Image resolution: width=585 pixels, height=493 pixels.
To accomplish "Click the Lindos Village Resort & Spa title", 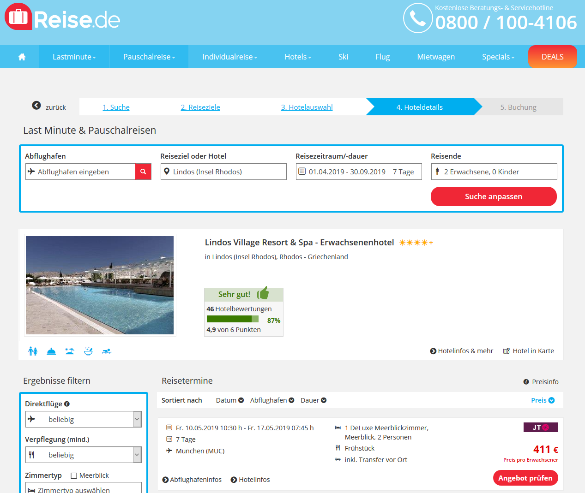I will click(x=299, y=243).
